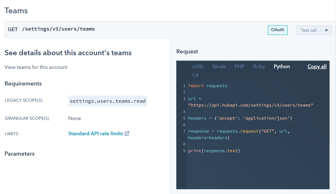Click the Teams page heading
The image size is (336, 194).
point(16,10)
